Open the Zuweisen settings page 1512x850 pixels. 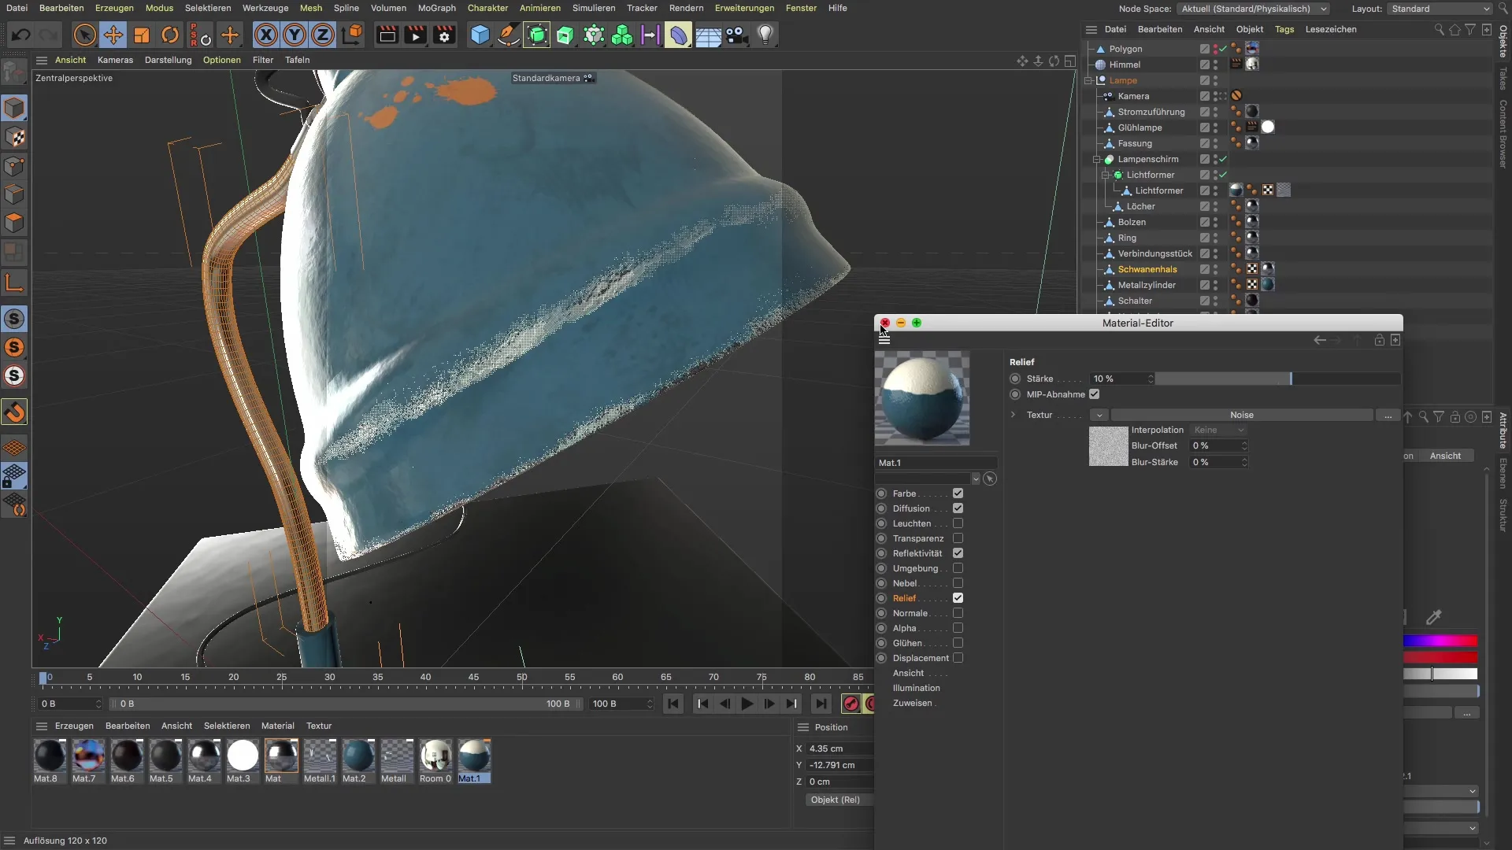(912, 703)
